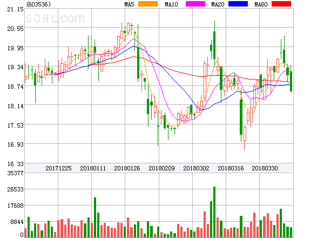
Task: Click the 35377 volume axis label
Action: 15,173
